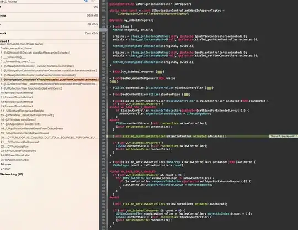Select frame 5 pushViewController:transition:forceImmediate:
Viewport: 298px width, 230px height.
point(49,70)
